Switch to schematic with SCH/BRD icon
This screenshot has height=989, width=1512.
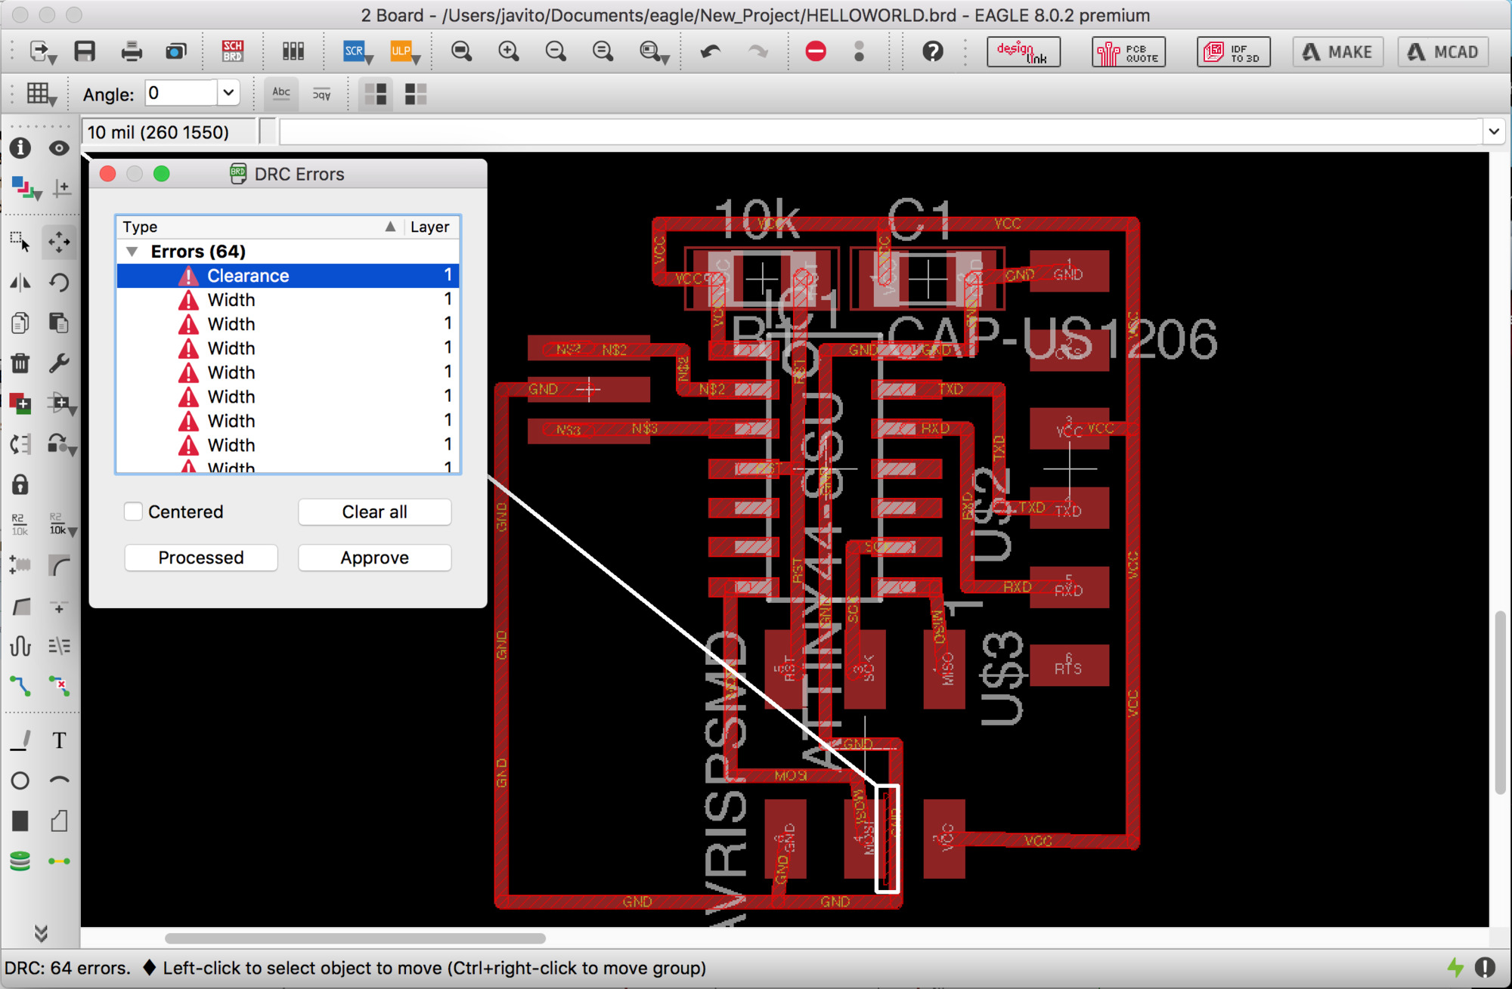click(233, 51)
